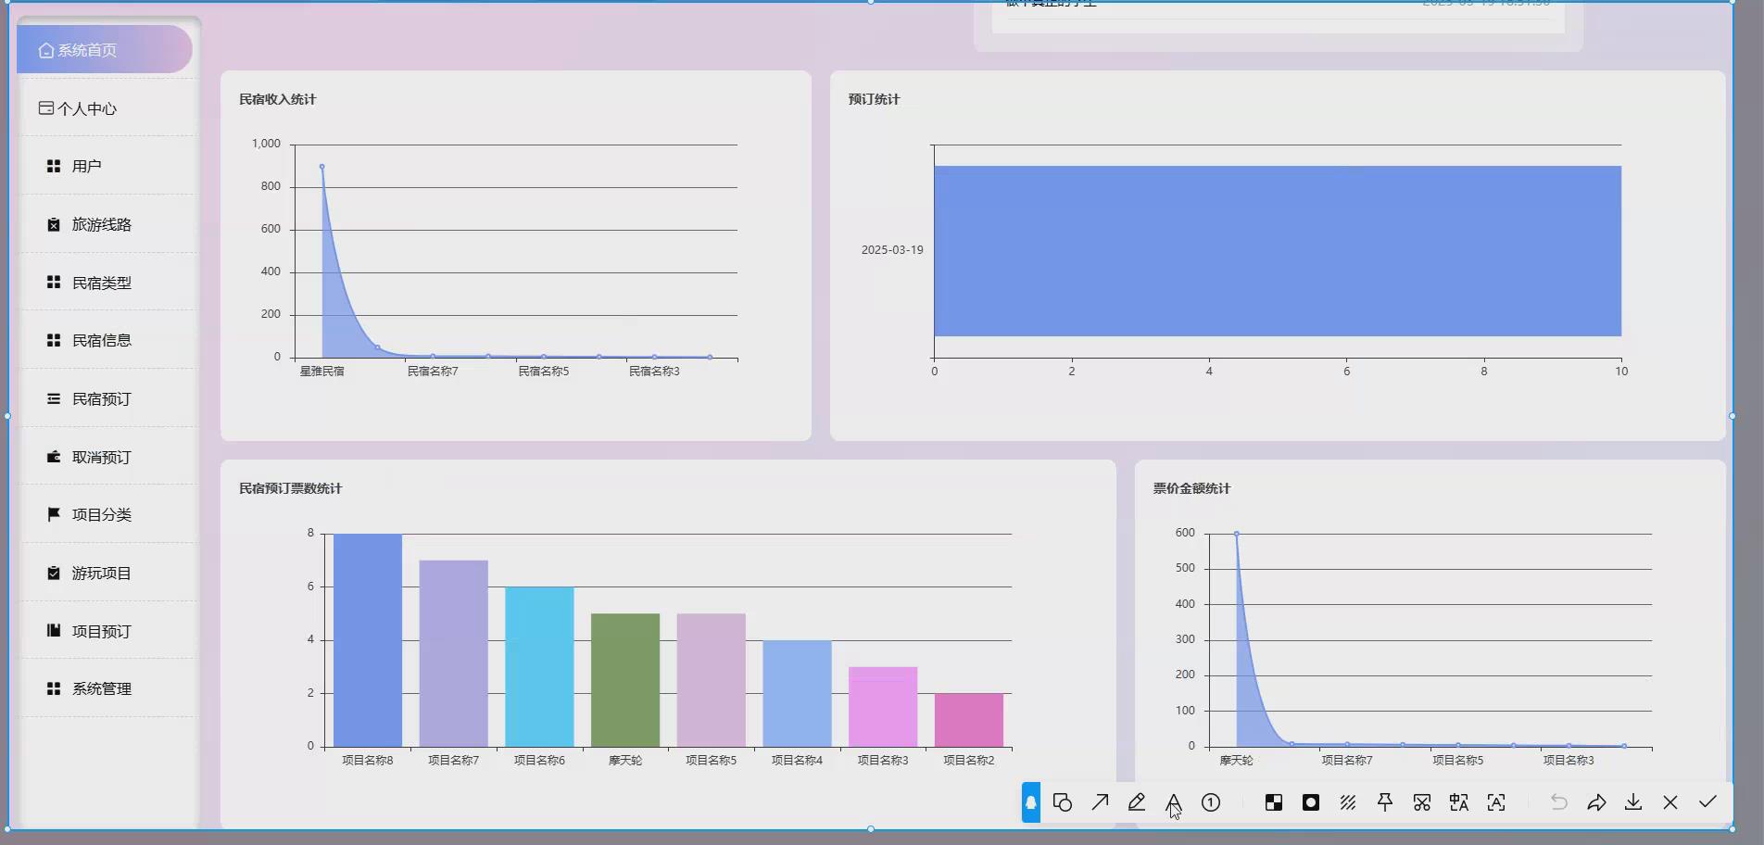1764x845 pixels.
Task: Select the mosaic checkerboard tool
Action: 1274,802
